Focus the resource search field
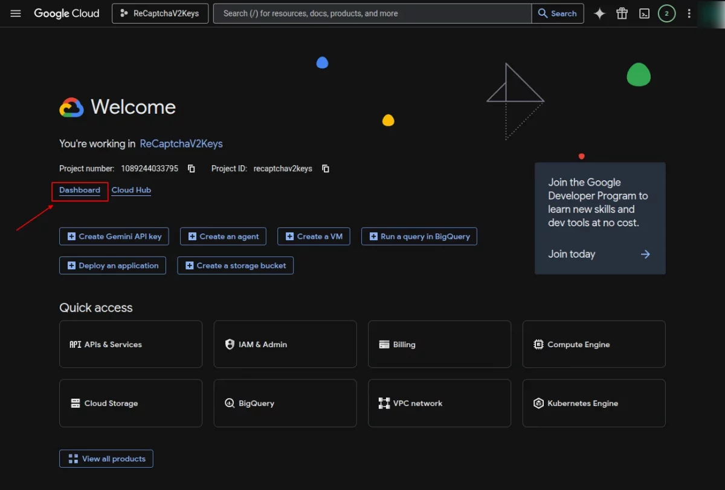This screenshot has width=725, height=490. 372,13
